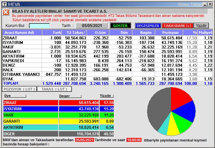Sort by % column header
The image size is (215, 148).
click(x=190, y=33)
